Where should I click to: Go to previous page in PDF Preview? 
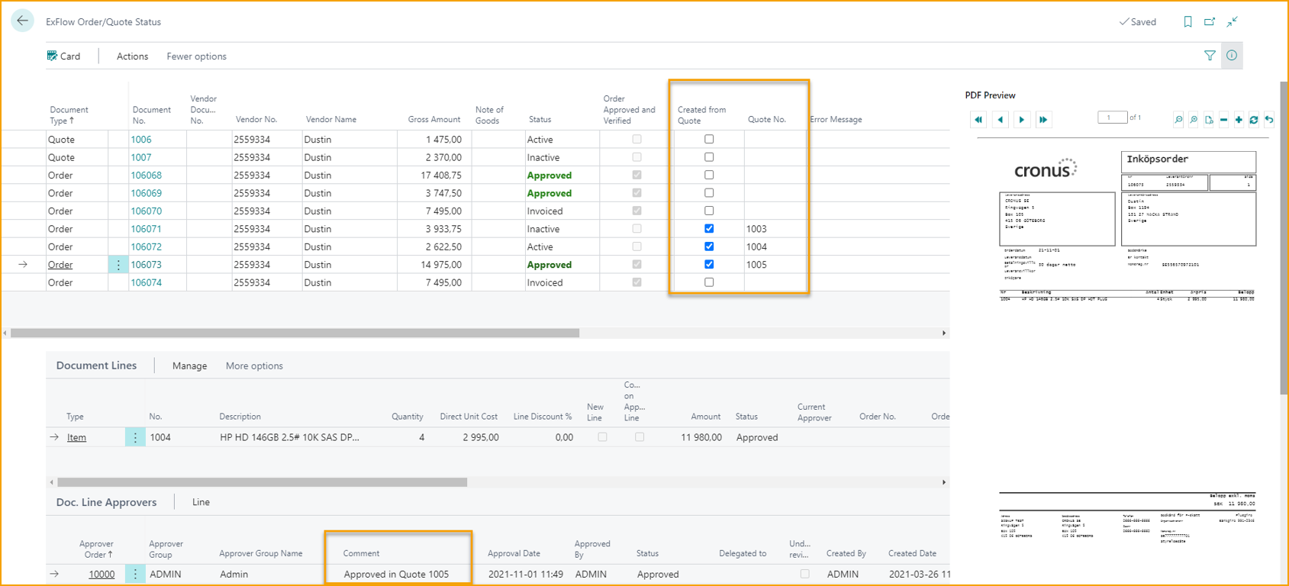(x=1001, y=120)
